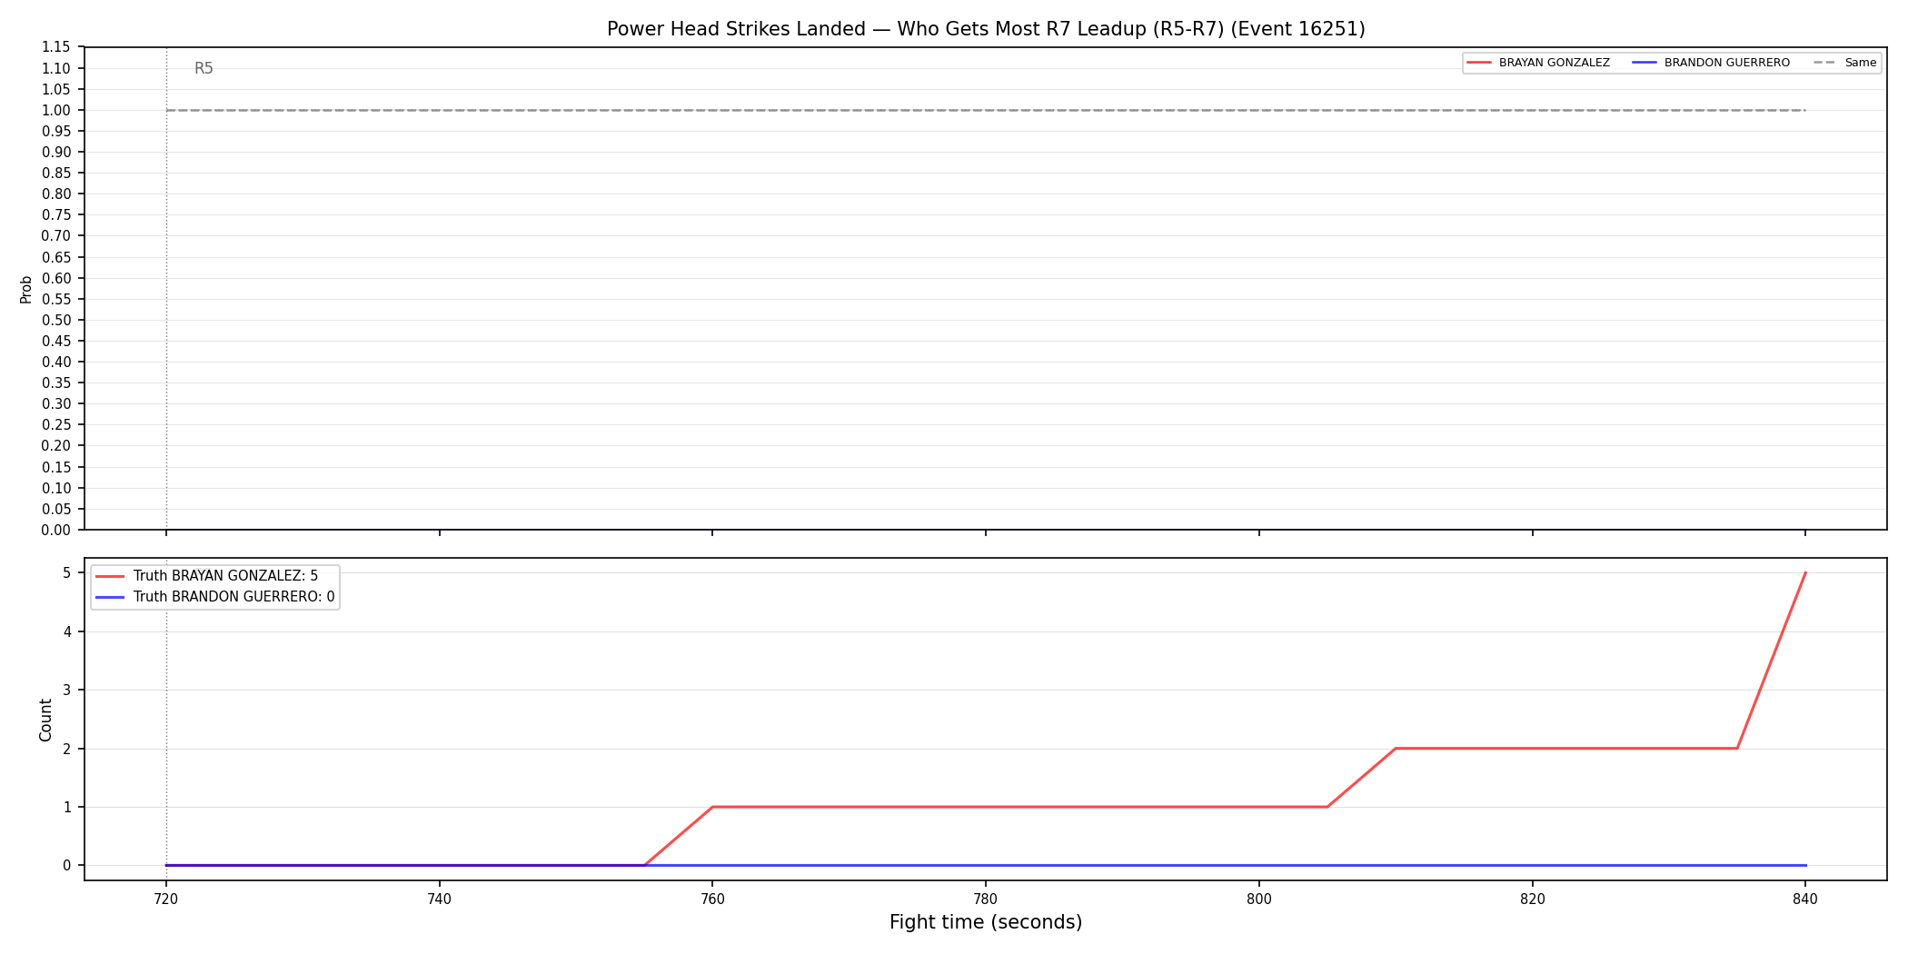Click the 3 tick on Count axis
The width and height of the screenshot is (1908, 954).
(66, 690)
